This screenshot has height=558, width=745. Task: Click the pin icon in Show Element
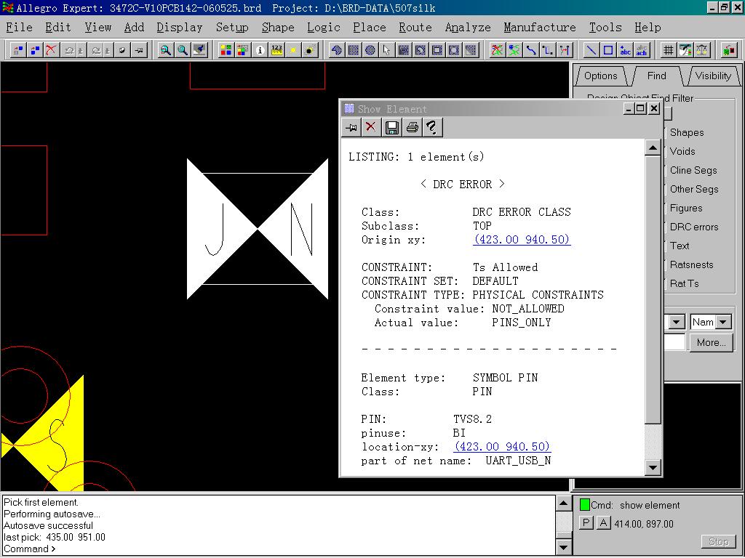tap(351, 127)
